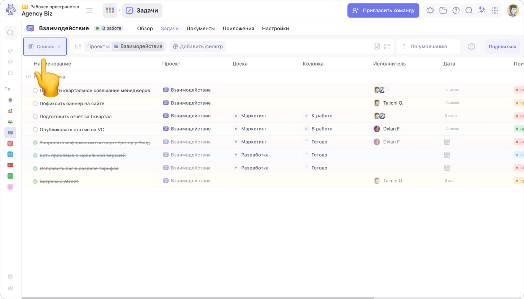524x299 pixels.
Task: Click the filter sliders icon
Action: click(78, 47)
